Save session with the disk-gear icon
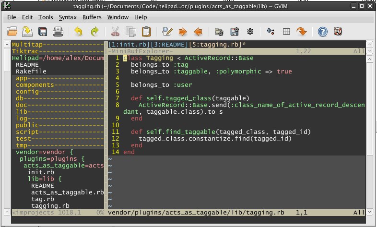 point(235,32)
